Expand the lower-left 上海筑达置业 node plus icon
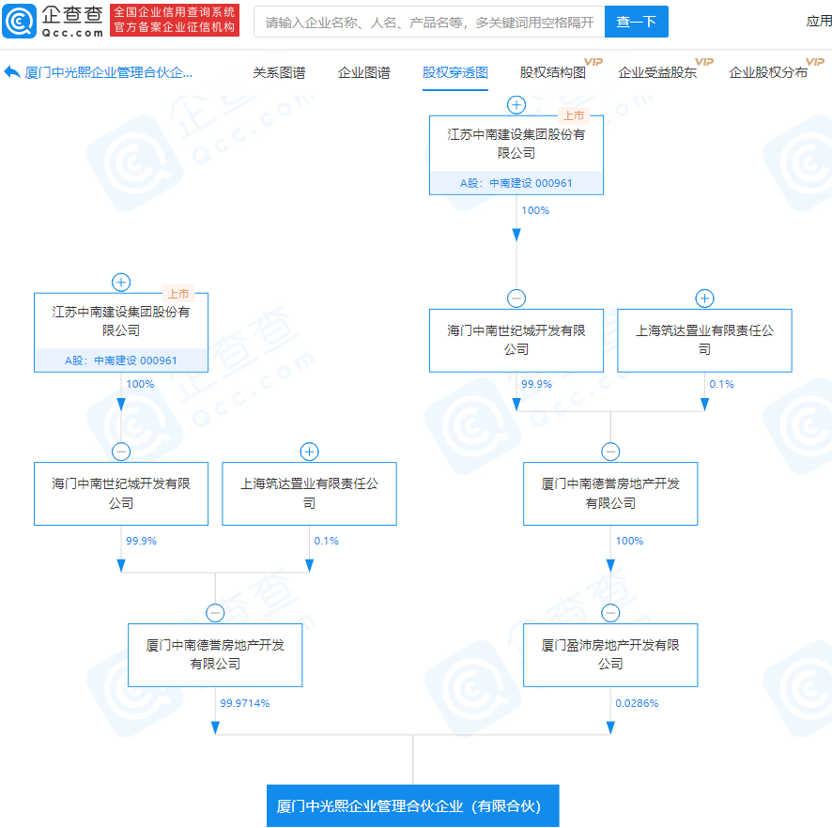 pos(309,452)
